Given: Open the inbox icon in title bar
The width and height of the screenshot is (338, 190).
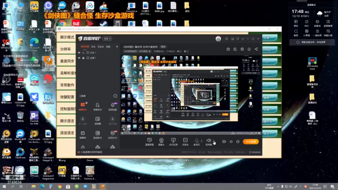Looking at the screenshot, I should coord(232,39).
